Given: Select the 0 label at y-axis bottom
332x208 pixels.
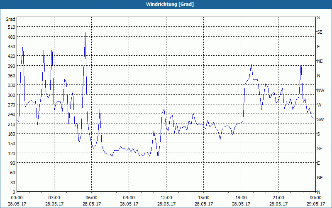Looking at the screenshot, I should [14, 192].
